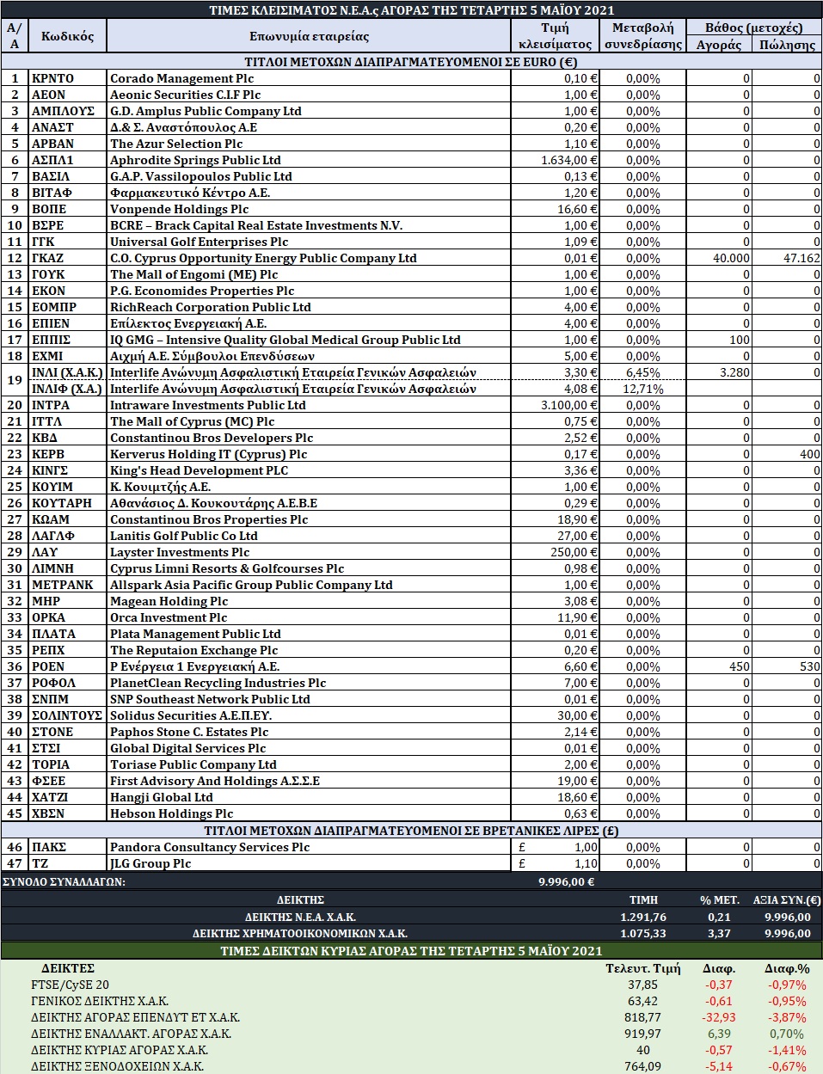Click the 6,45% change cell for ΙΝΛΙ
The image size is (823, 1074).
643,372
